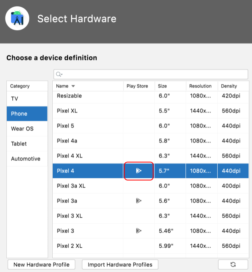Select the Wear OS category
The image size is (252, 272).
tap(27, 129)
